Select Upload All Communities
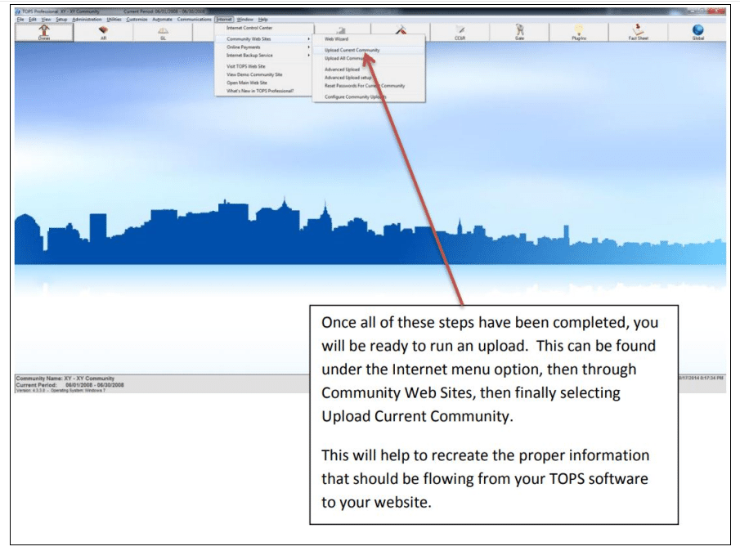 pos(369,58)
